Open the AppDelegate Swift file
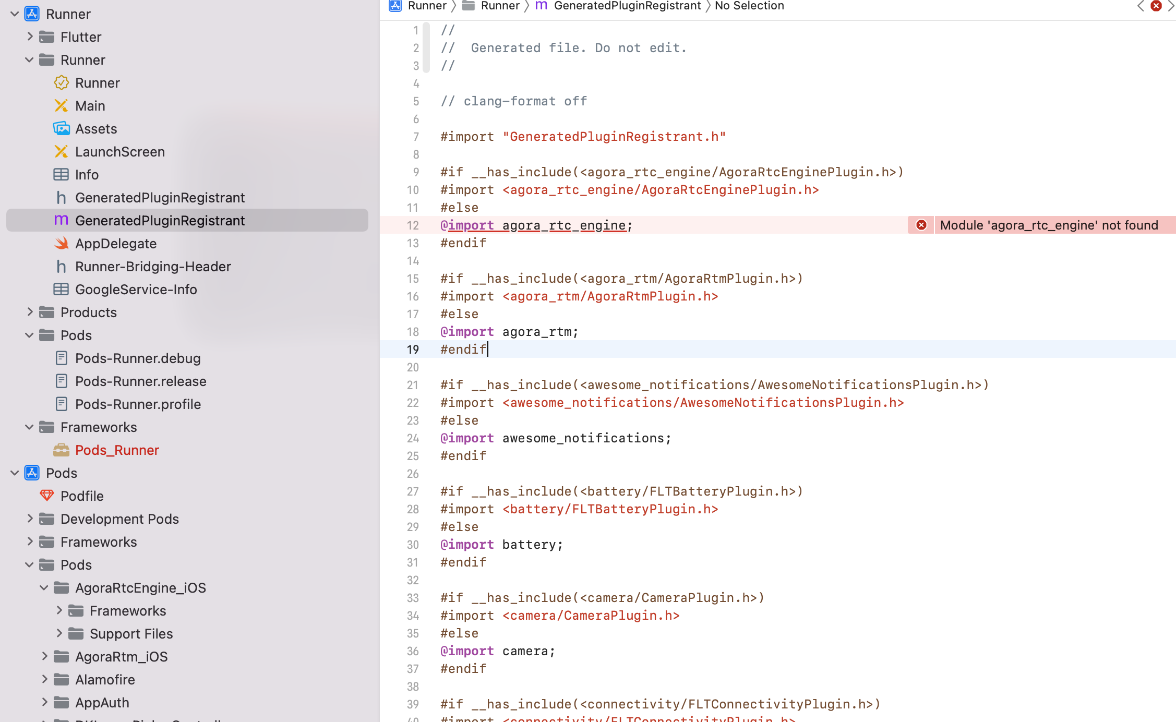Screen dimensions: 1176x722 [116, 243]
